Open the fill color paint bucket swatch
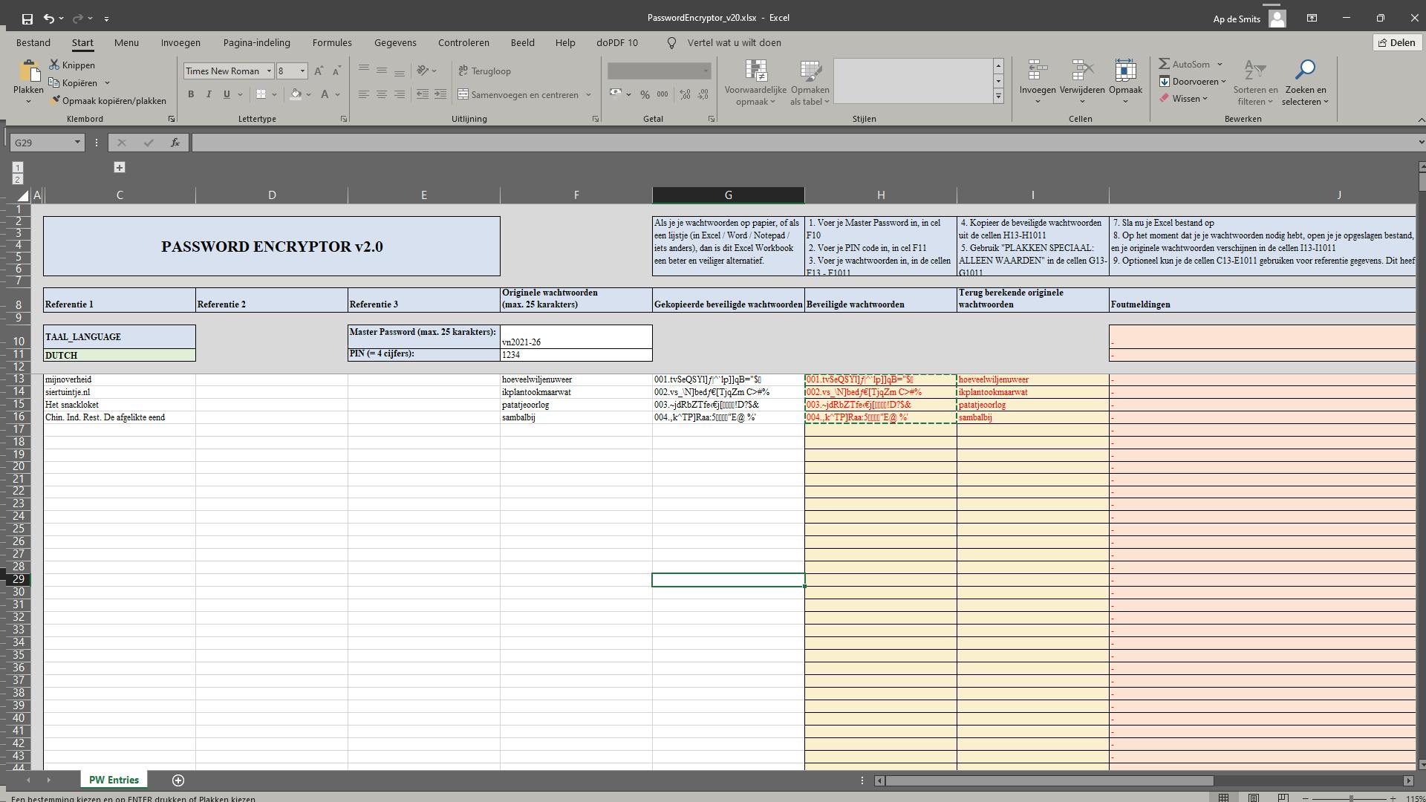The height and width of the screenshot is (802, 1426). pos(296,94)
